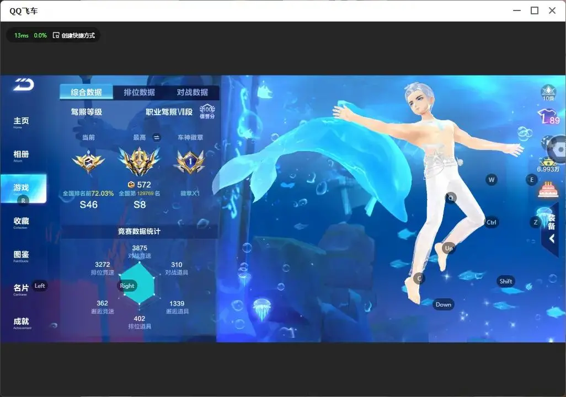This screenshot has height=397, width=566.
Task: Click the 100 信誉分 credit score badge
Action: pyautogui.click(x=207, y=111)
